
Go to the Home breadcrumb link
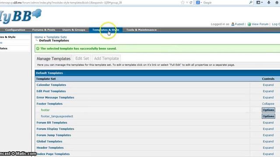pyautogui.click(x=39, y=37)
